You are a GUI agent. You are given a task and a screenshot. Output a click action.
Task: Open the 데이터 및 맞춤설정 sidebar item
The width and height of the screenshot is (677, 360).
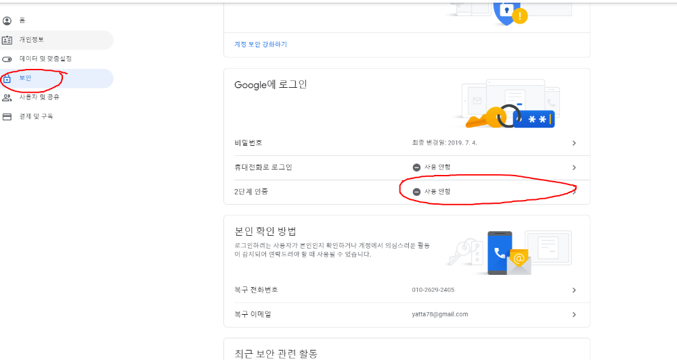click(57, 59)
